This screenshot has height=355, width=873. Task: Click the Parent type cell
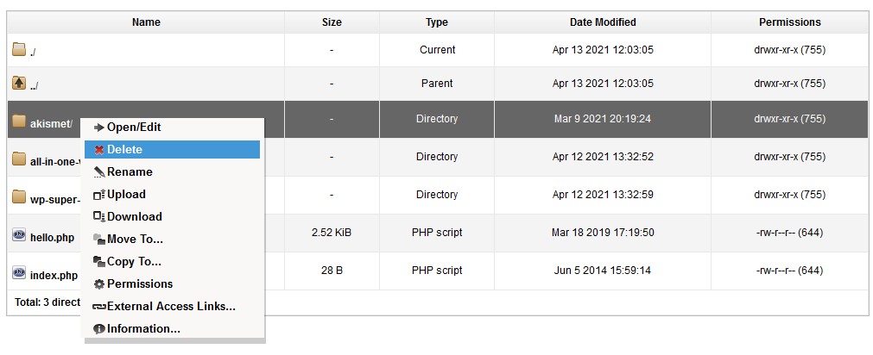(437, 84)
